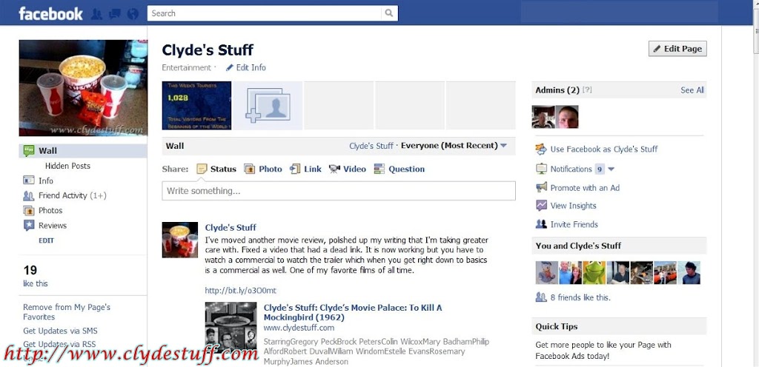This screenshot has width=759, height=367.
Task: Click the Mockingbird article thumbnail image
Action: click(231, 326)
